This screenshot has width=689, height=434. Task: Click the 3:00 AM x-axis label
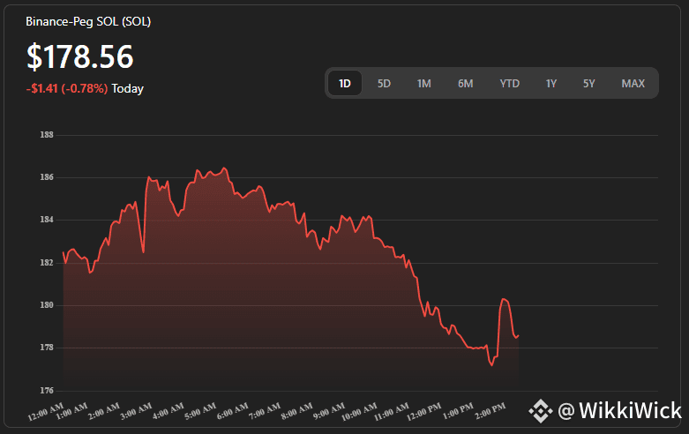click(x=136, y=411)
